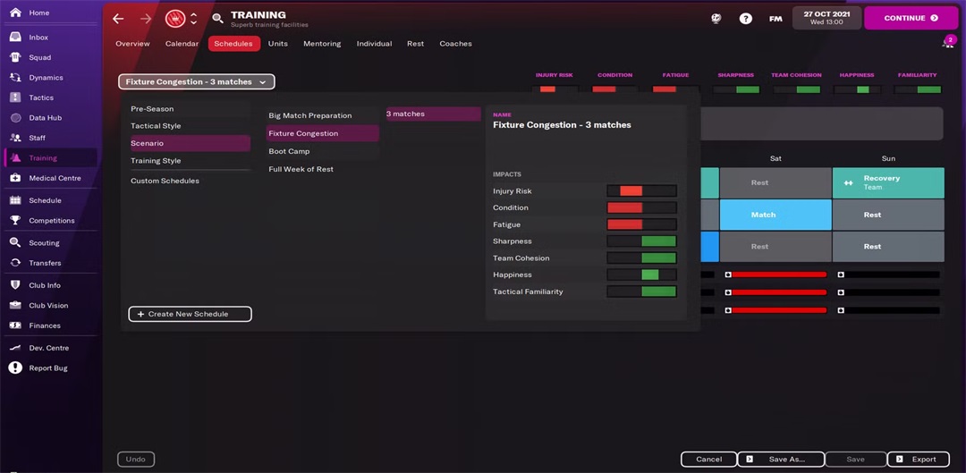Expand the club switcher up-down arrows
966x473 pixels.
[x=193, y=19]
